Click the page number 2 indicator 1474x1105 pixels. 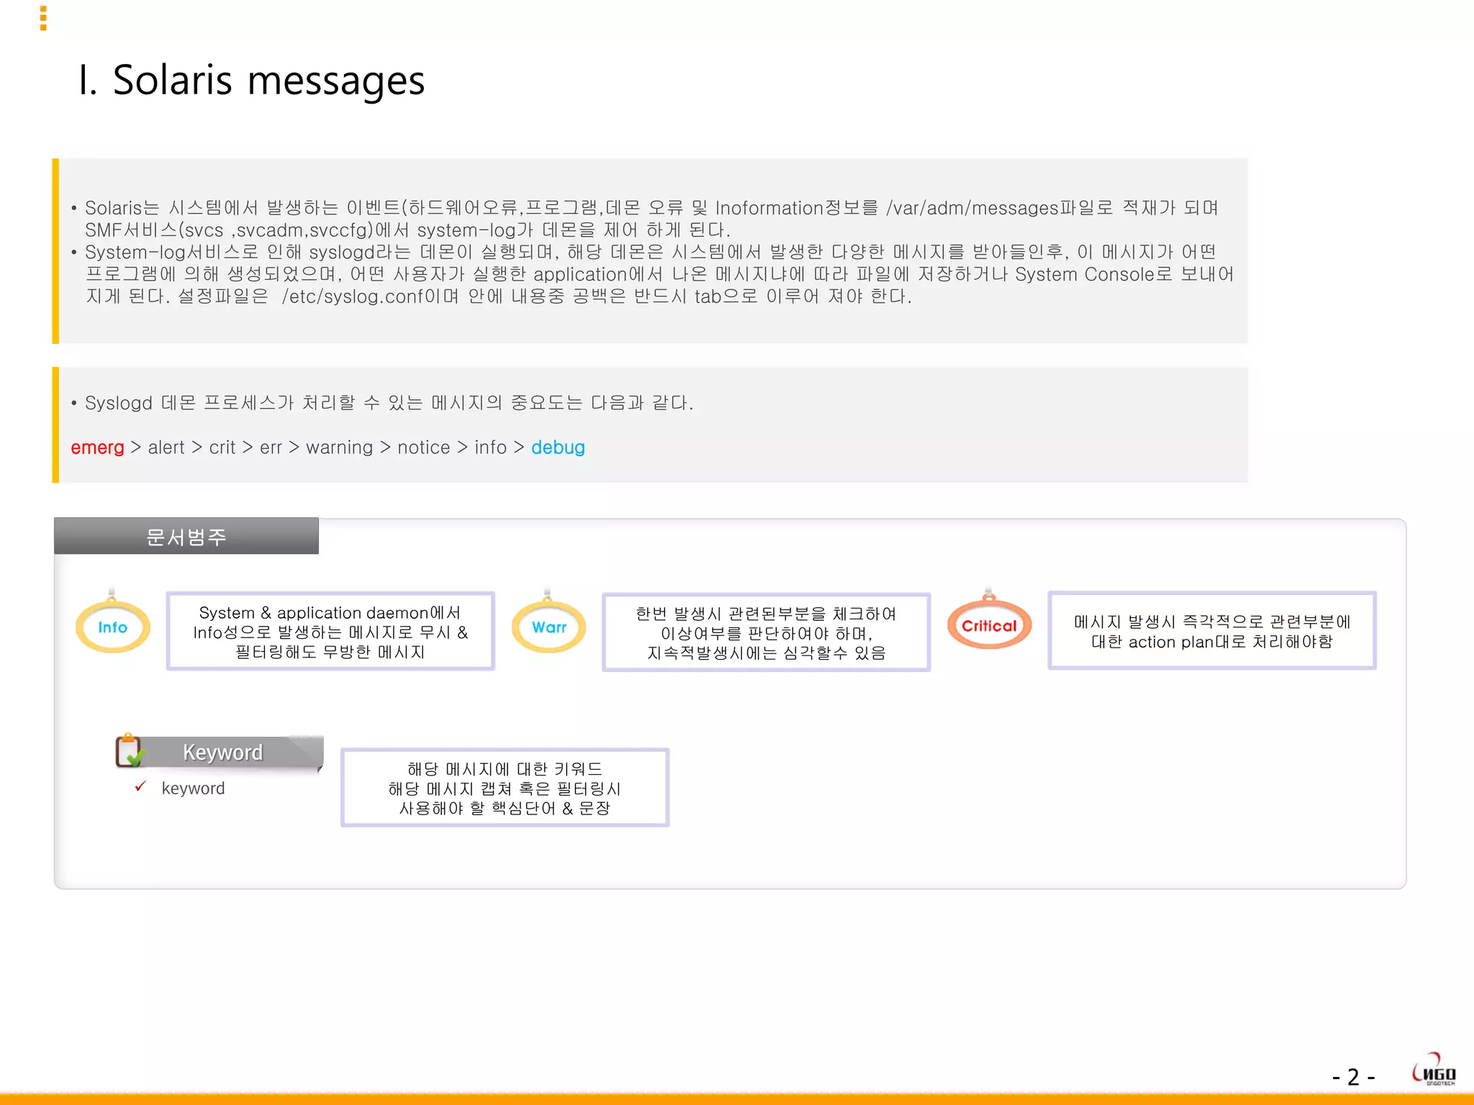pyautogui.click(x=1353, y=1077)
